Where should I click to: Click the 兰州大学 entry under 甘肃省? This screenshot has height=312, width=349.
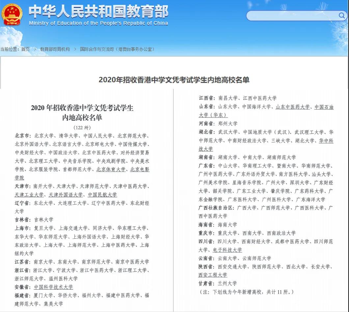227,283
